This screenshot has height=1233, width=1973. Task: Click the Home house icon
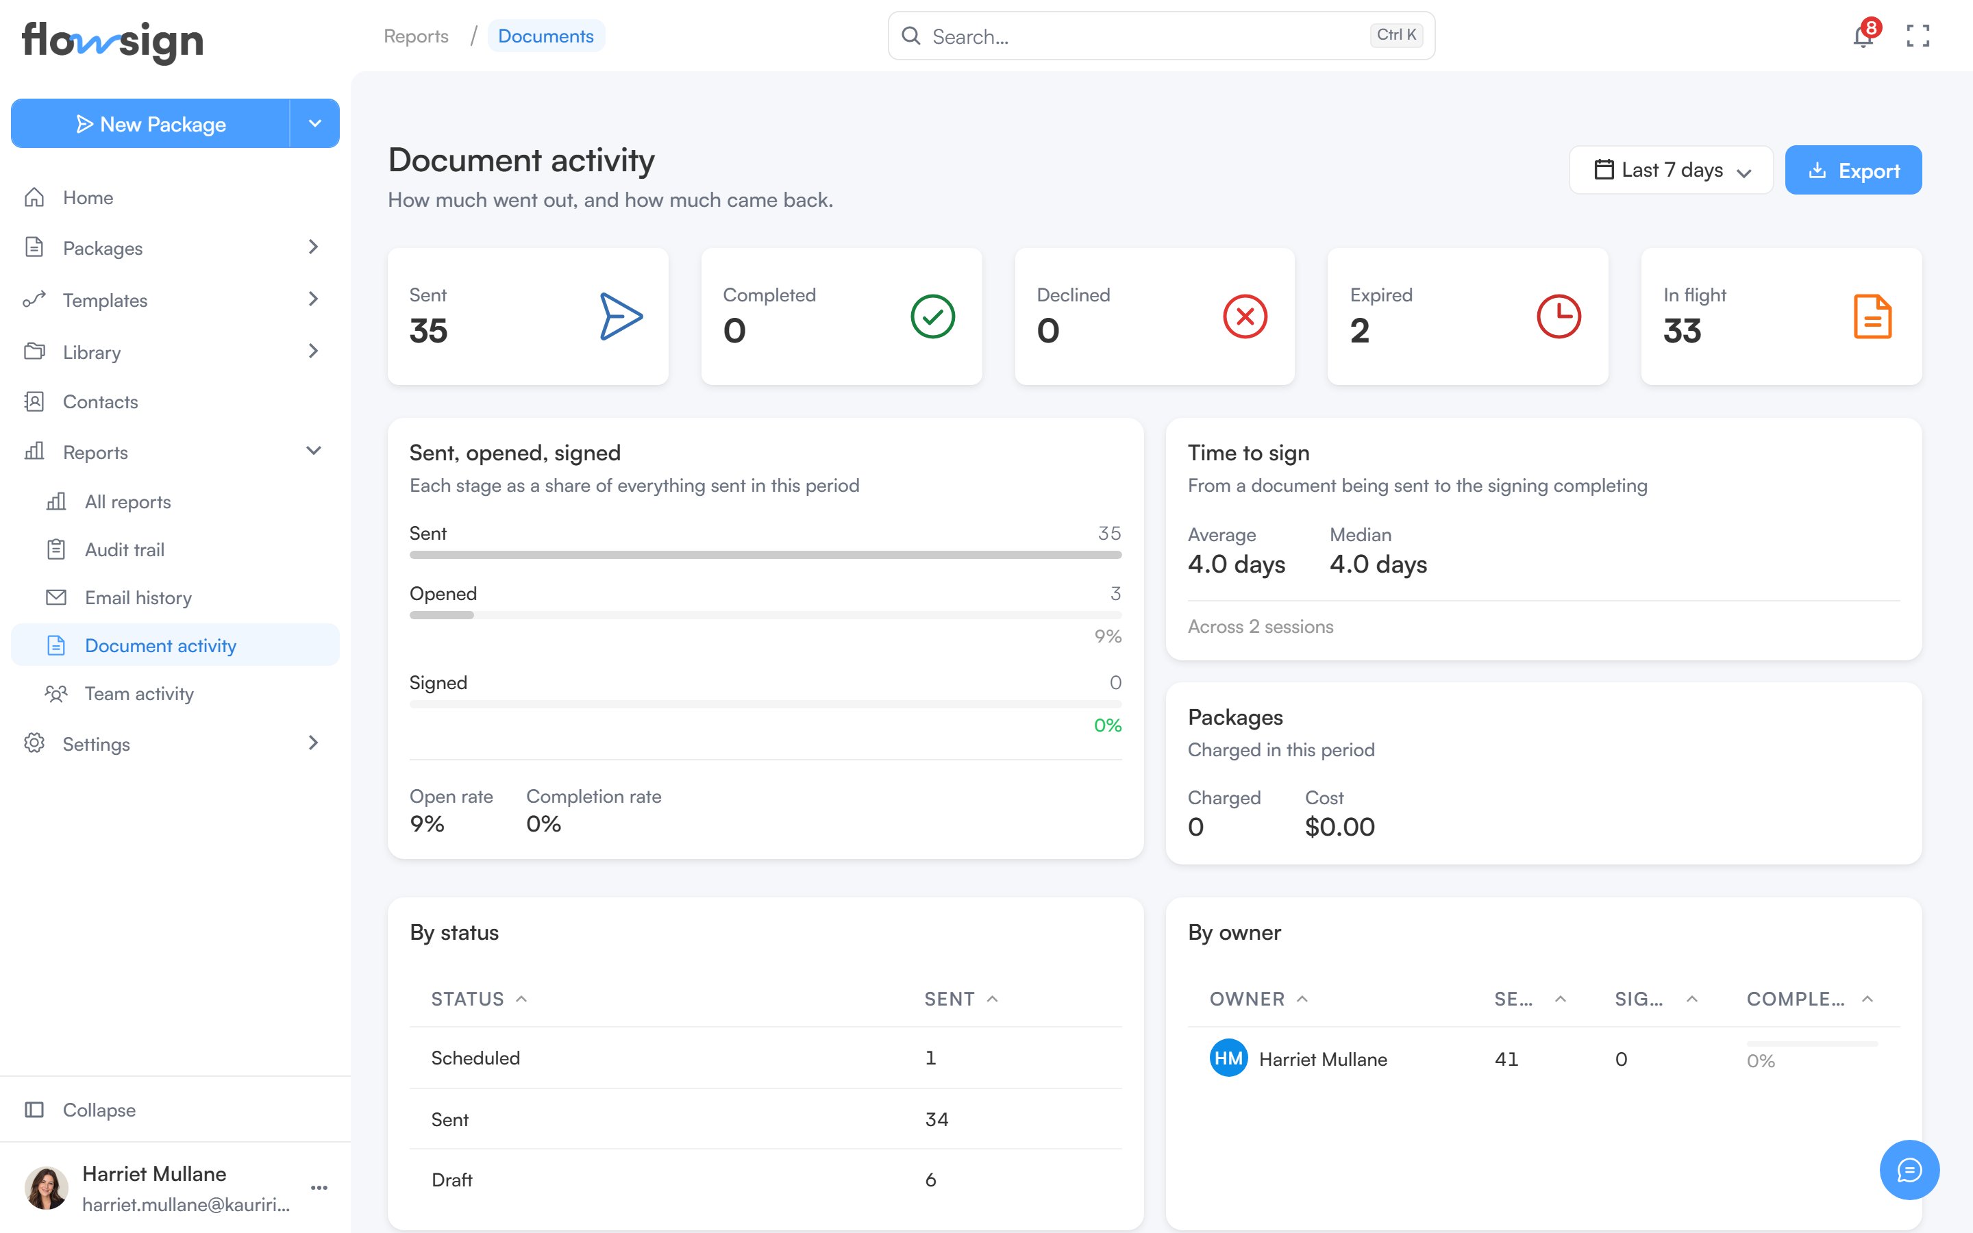coord(34,197)
